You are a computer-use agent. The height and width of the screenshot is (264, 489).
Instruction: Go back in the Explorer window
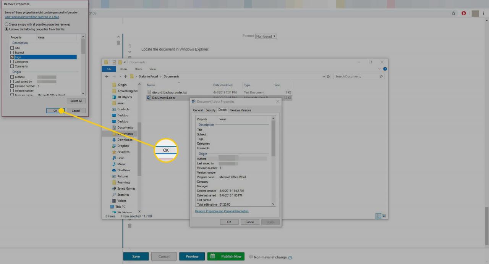(x=107, y=76)
